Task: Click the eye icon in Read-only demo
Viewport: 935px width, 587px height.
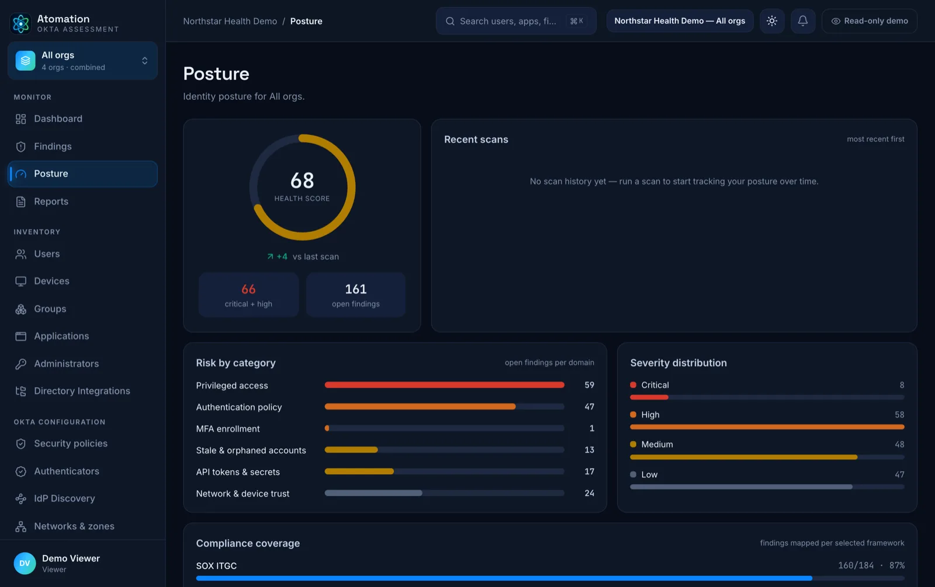Action: [x=836, y=21]
